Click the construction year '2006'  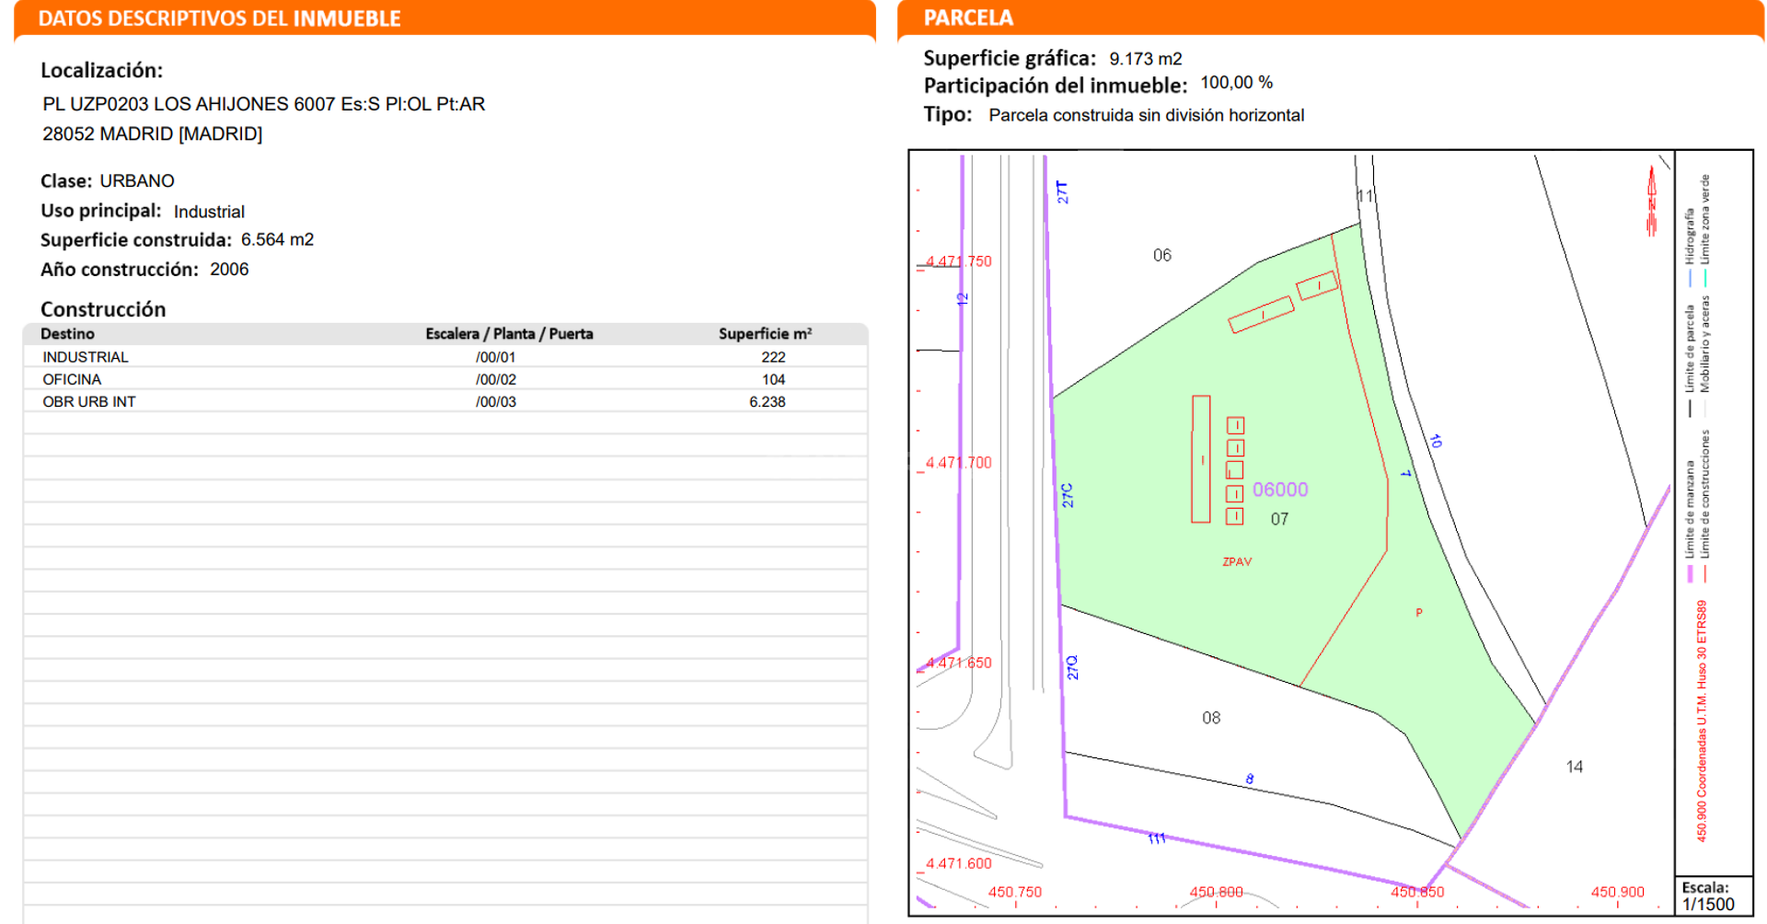[x=229, y=270]
